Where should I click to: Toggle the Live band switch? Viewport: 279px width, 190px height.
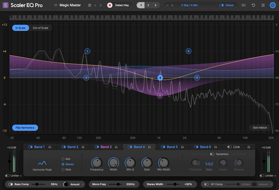point(229,147)
